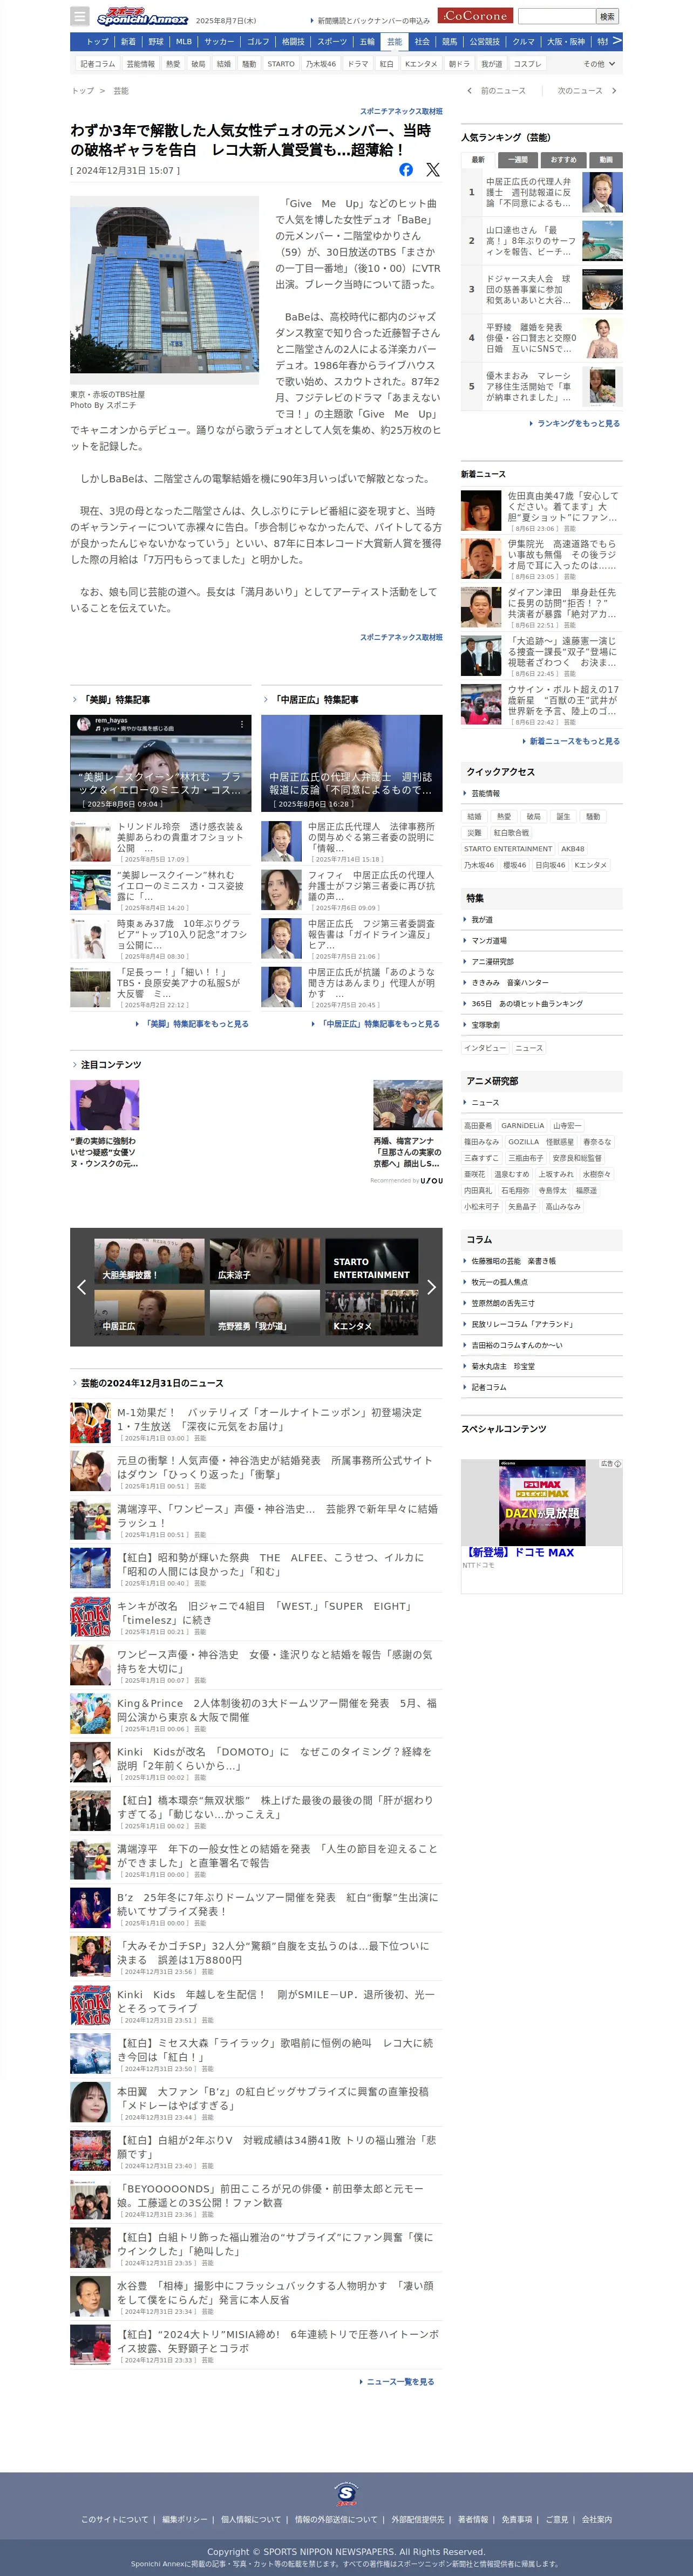Select the 乃木坂46 sub-menu item

(x=321, y=64)
